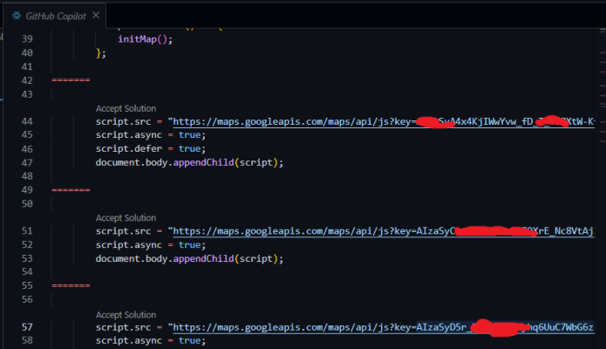Close the GitHub Copilot tab
This screenshot has width=606, height=349.
click(96, 15)
